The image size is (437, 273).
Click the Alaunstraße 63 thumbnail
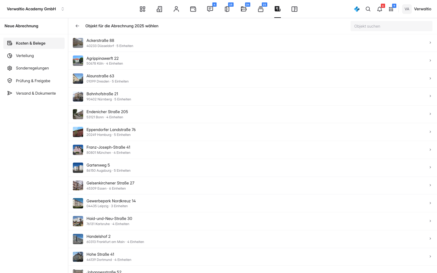(x=78, y=79)
